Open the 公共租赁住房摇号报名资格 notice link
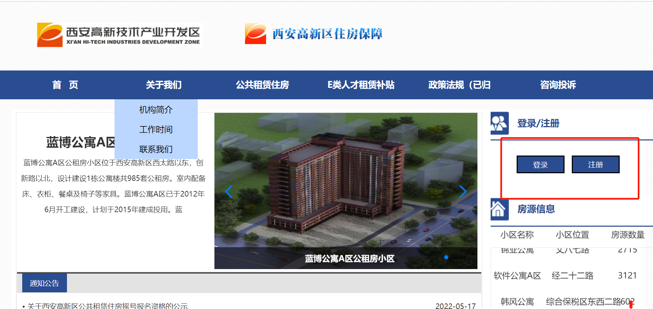Screen dimensions: 653x309 click(x=108, y=306)
